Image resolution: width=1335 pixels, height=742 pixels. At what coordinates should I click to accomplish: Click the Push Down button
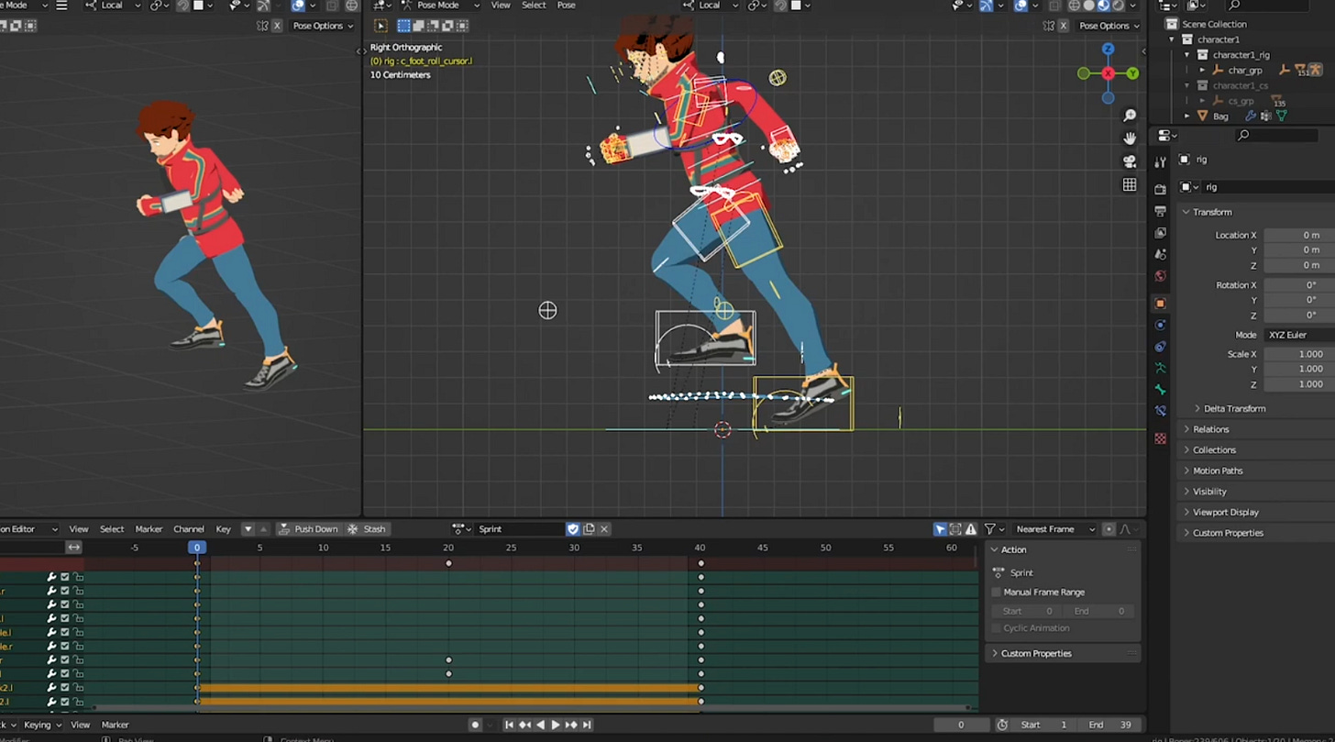(308, 529)
